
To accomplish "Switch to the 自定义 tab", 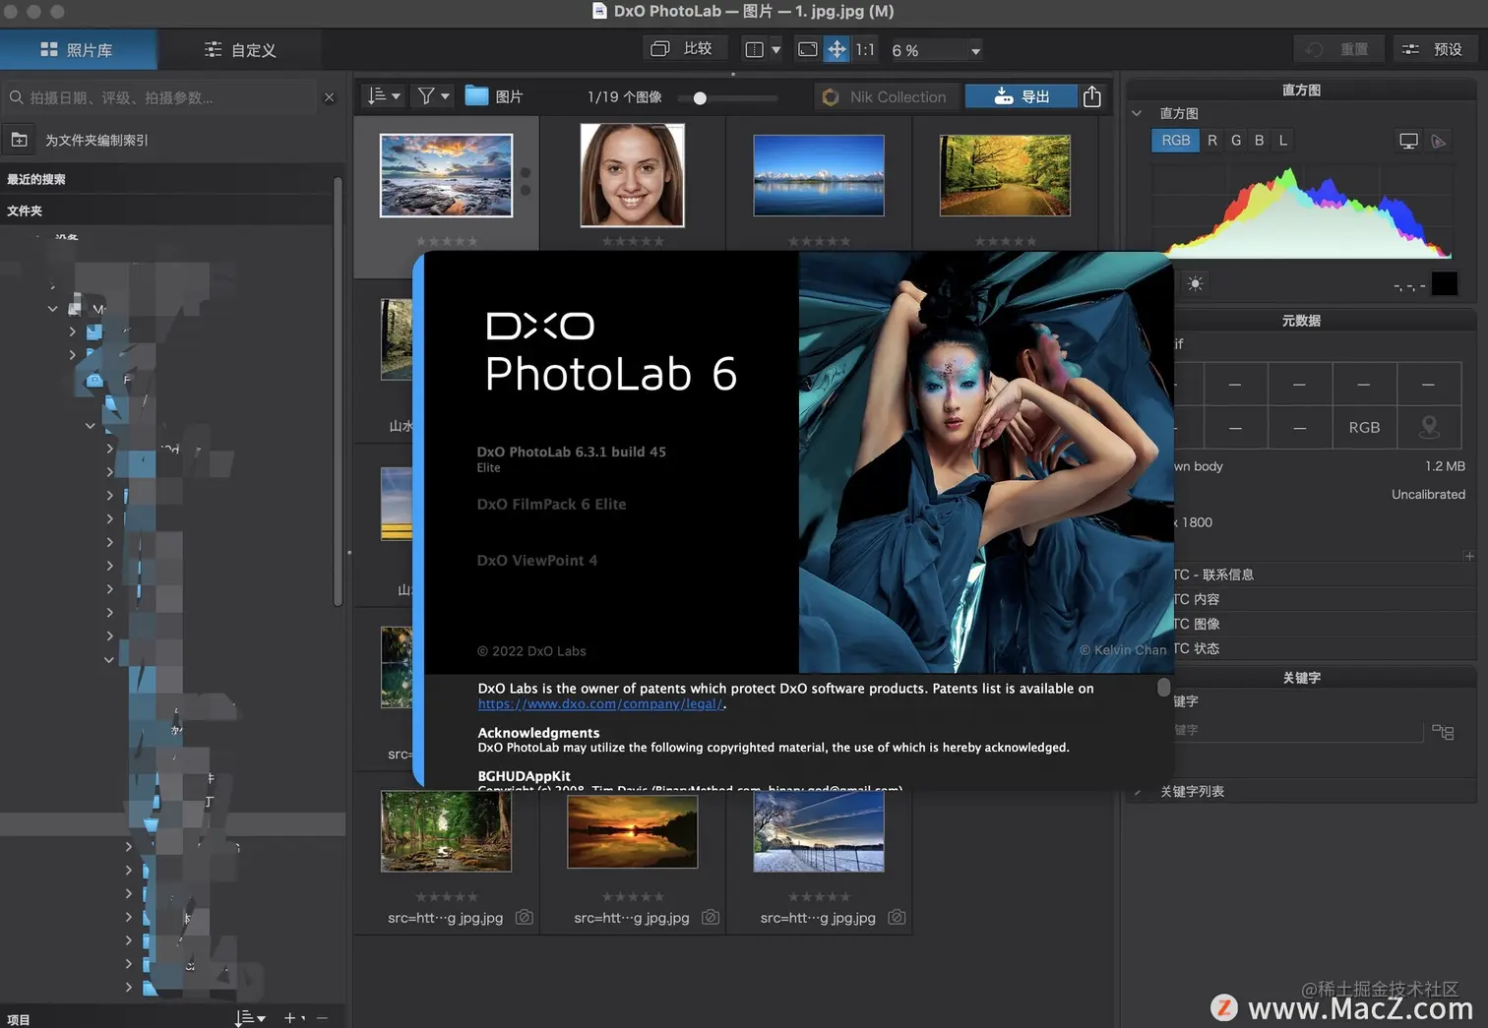I will pyautogui.click(x=239, y=48).
